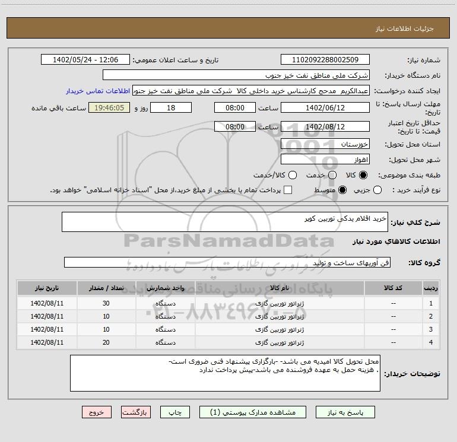Open مشاهده مدارک پیوستی (1) button

coord(253,412)
